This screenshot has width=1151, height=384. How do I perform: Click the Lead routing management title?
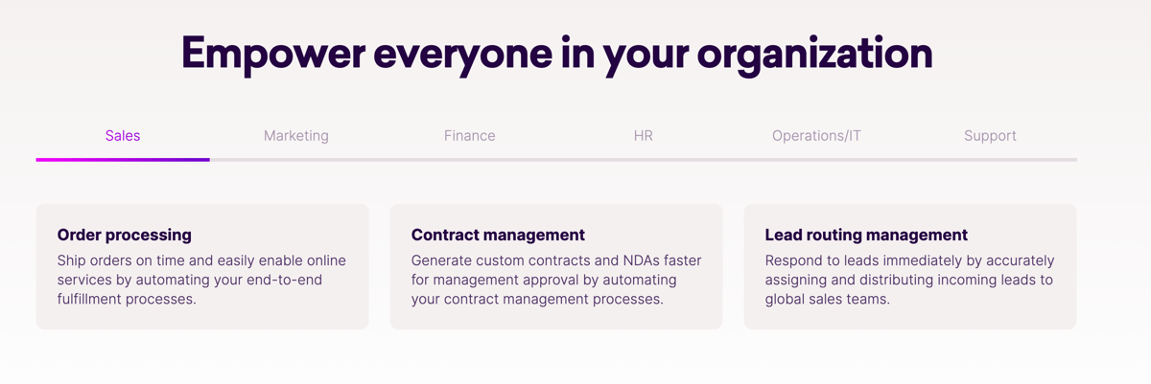tap(866, 235)
